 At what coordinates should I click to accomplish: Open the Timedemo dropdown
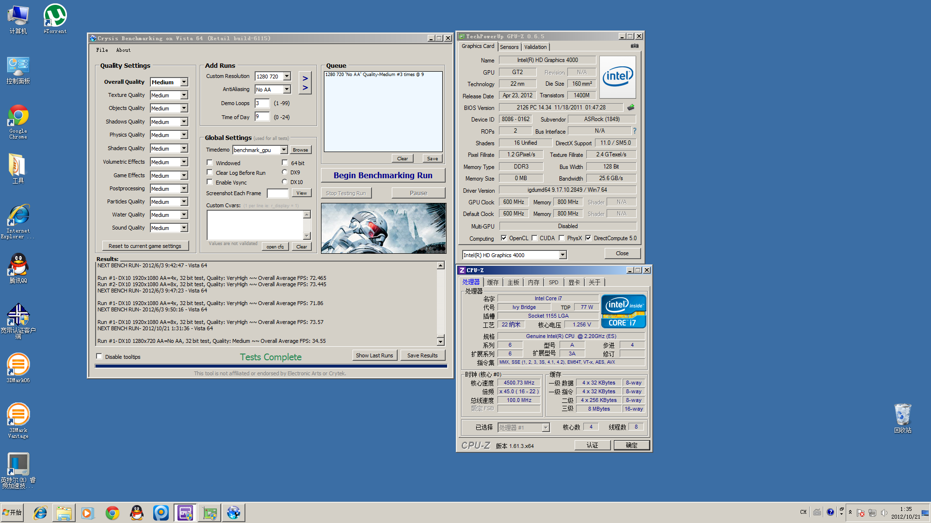coord(284,150)
